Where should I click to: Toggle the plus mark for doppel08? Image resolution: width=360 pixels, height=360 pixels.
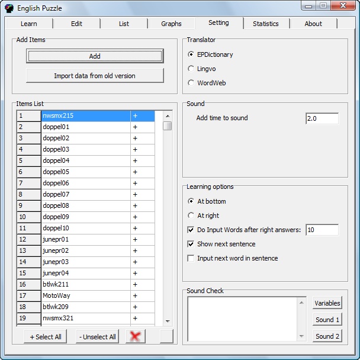[143, 205]
